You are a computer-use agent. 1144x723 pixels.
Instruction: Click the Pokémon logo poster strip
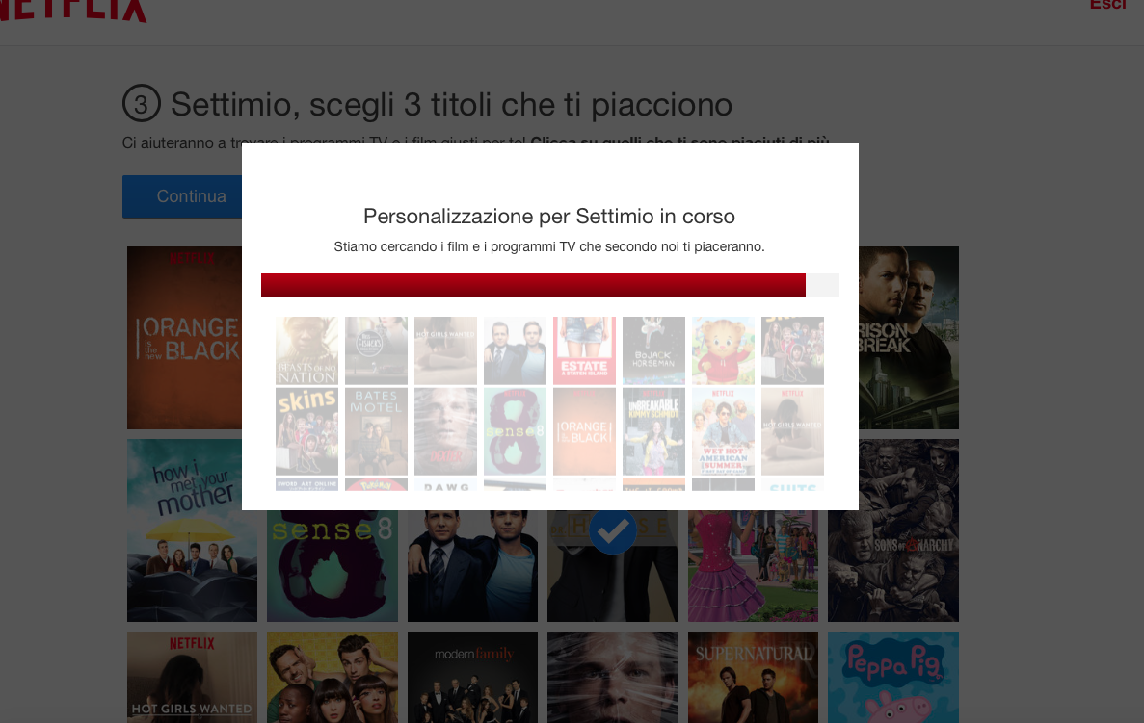click(x=377, y=484)
